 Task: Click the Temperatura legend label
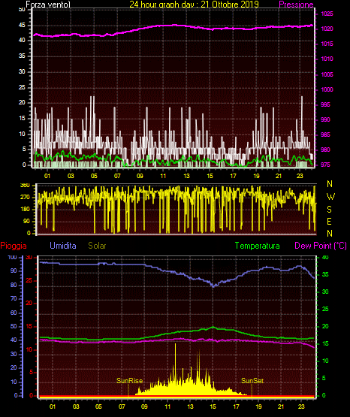pos(258,246)
